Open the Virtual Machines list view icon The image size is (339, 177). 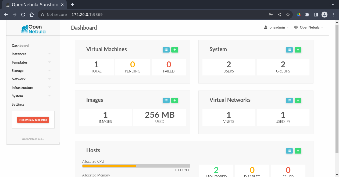[x=166, y=50]
